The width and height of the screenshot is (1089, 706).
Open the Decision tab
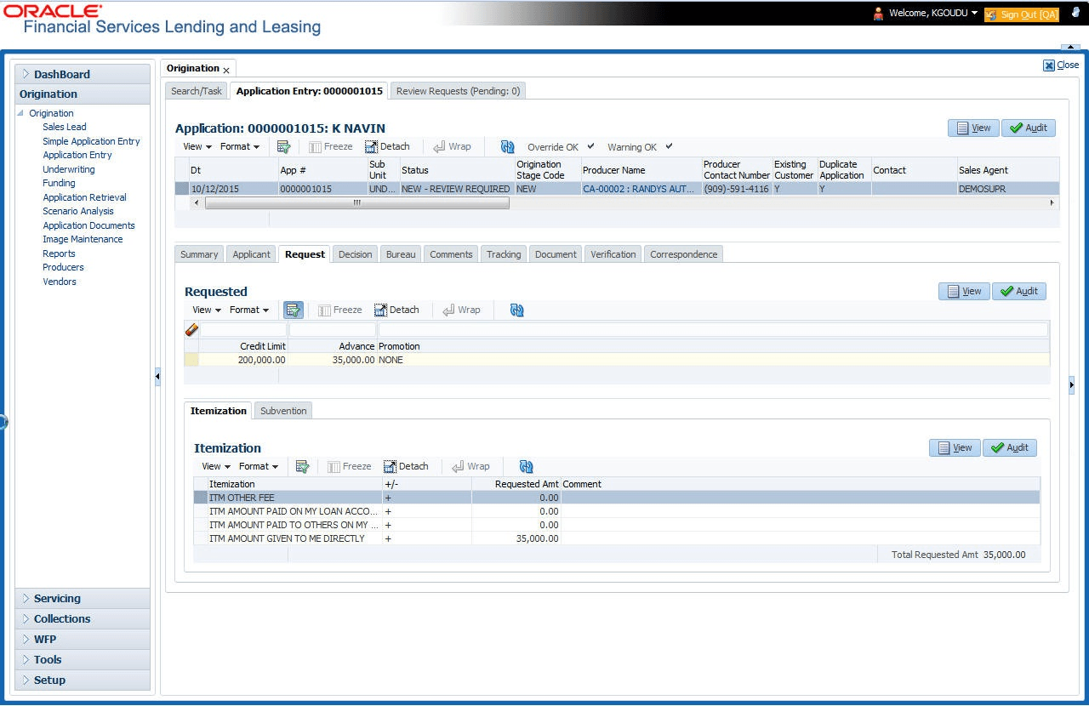tap(355, 253)
